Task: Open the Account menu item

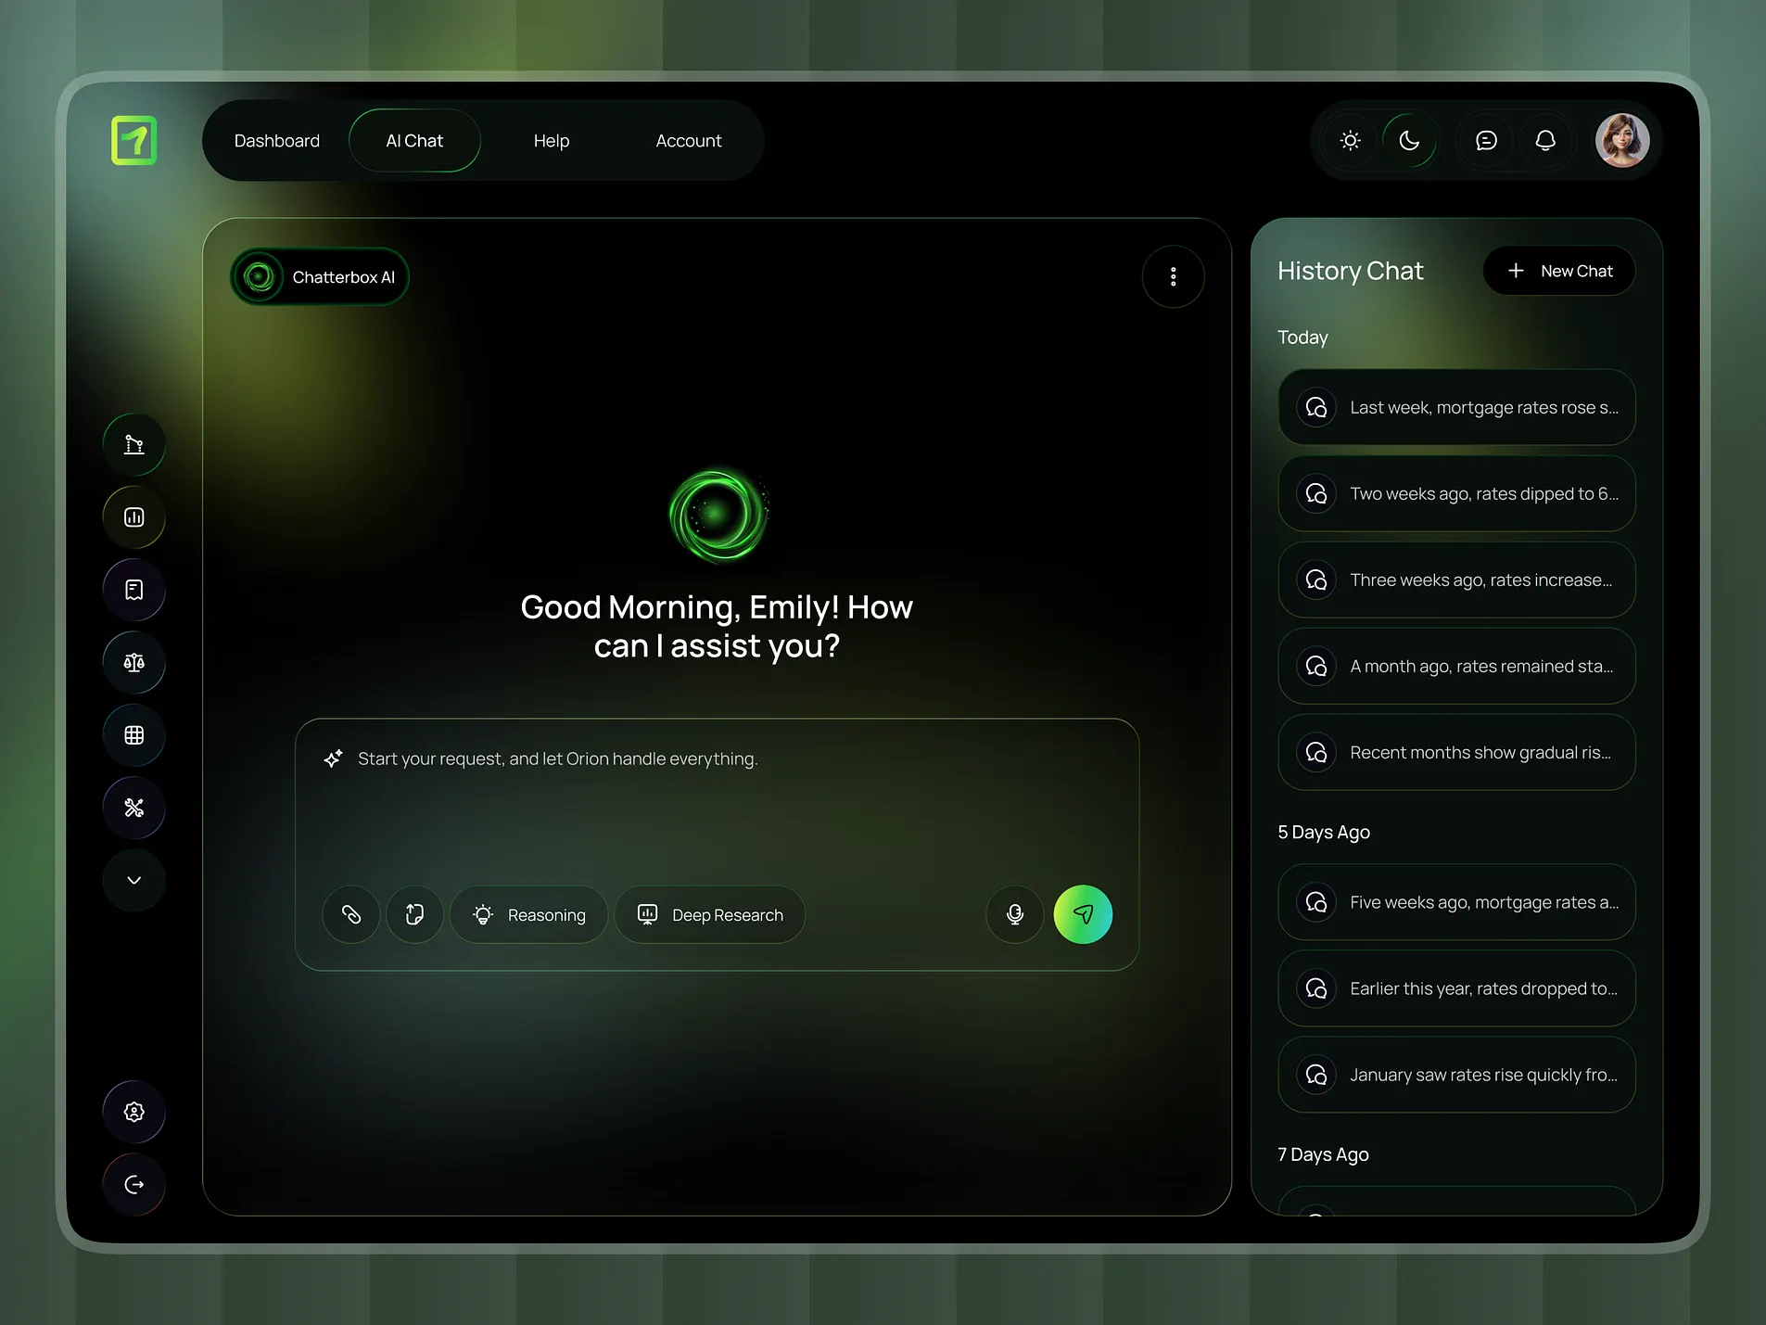Action: coord(688,140)
